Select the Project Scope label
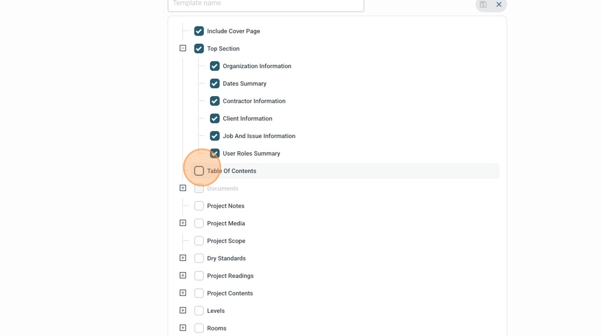The width and height of the screenshot is (602, 336). click(x=226, y=241)
